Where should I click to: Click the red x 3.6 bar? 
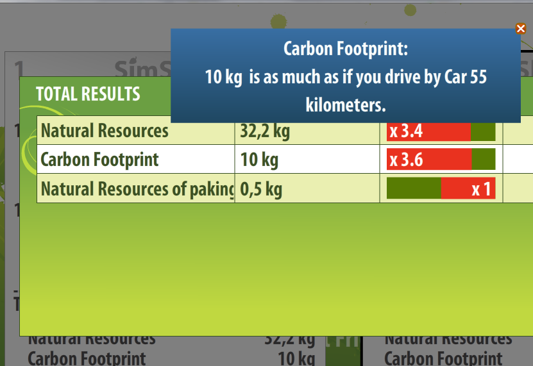(428, 160)
